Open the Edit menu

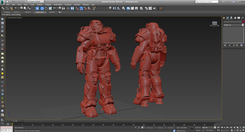(x=8, y=5)
